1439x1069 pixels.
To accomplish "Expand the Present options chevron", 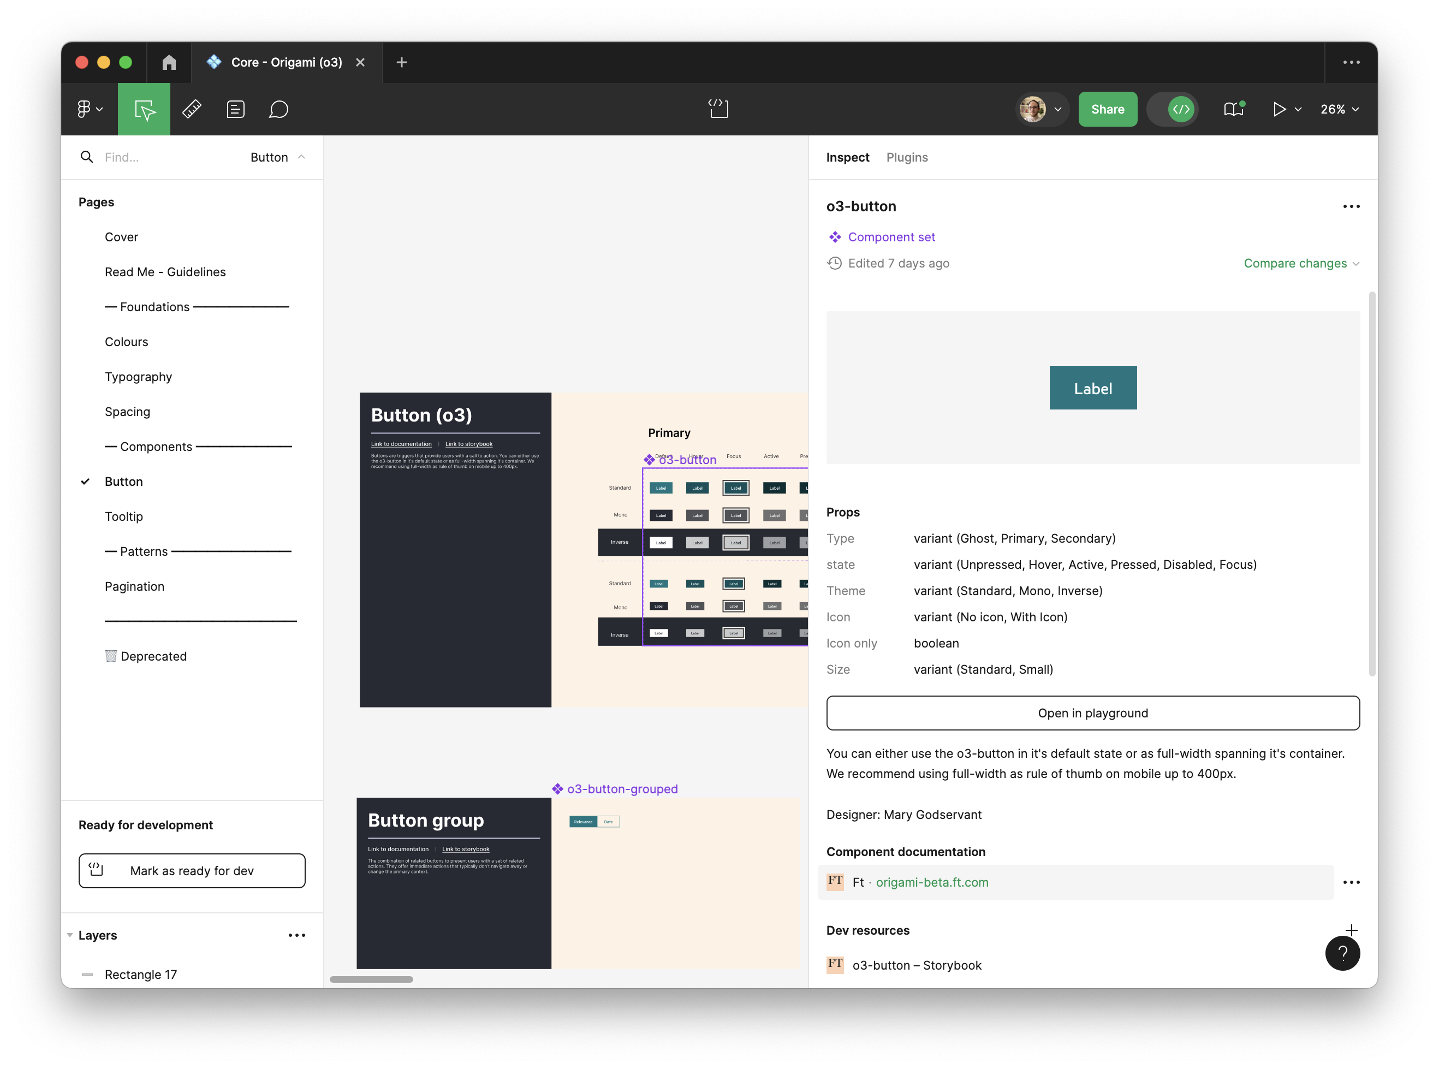I will (x=1297, y=109).
